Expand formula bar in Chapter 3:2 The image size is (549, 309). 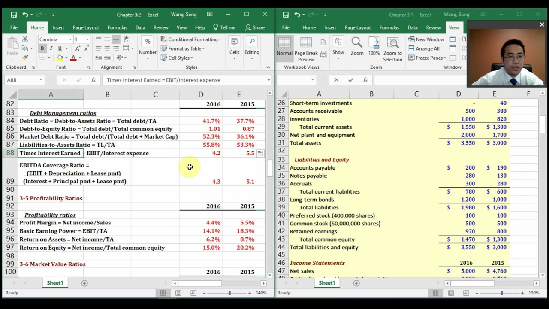pyautogui.click(x=268, y=80)
